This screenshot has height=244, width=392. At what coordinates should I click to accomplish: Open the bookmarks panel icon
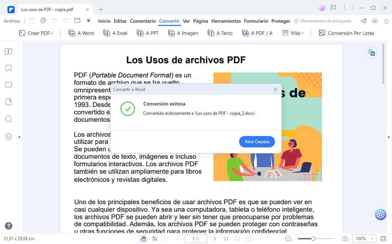click(9, 68)
